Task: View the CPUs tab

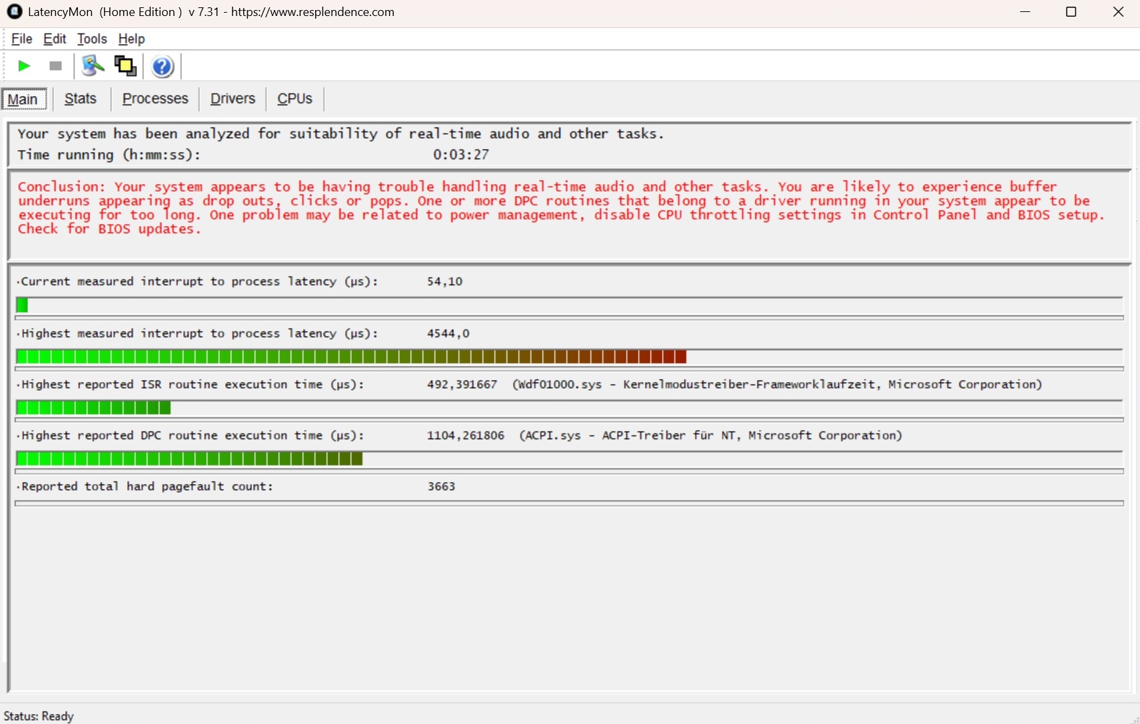Action: click(x=294, y=99)
